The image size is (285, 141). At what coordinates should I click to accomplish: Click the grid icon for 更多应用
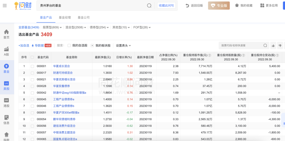[262, 6]
